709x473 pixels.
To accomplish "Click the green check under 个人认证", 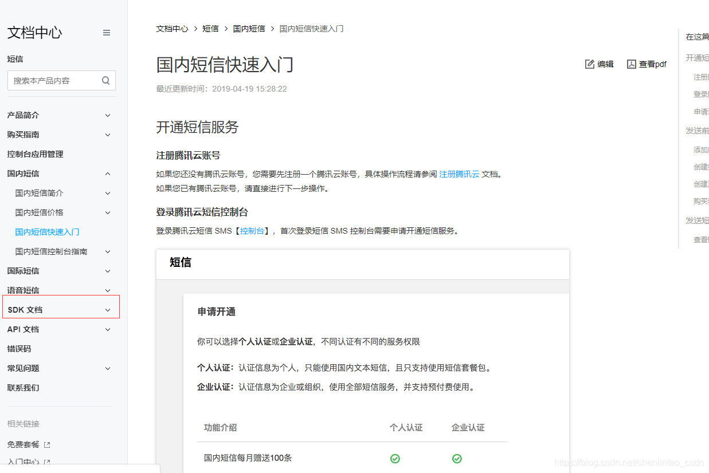I will [x=395, y=459].
